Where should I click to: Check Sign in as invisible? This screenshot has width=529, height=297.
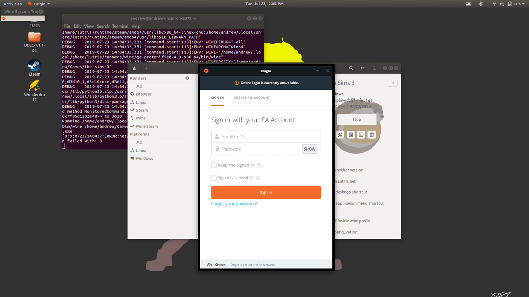[214, 178]
